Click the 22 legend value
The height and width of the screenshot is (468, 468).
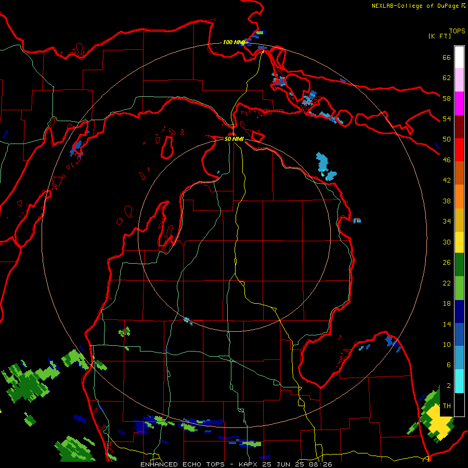[447, 283]
